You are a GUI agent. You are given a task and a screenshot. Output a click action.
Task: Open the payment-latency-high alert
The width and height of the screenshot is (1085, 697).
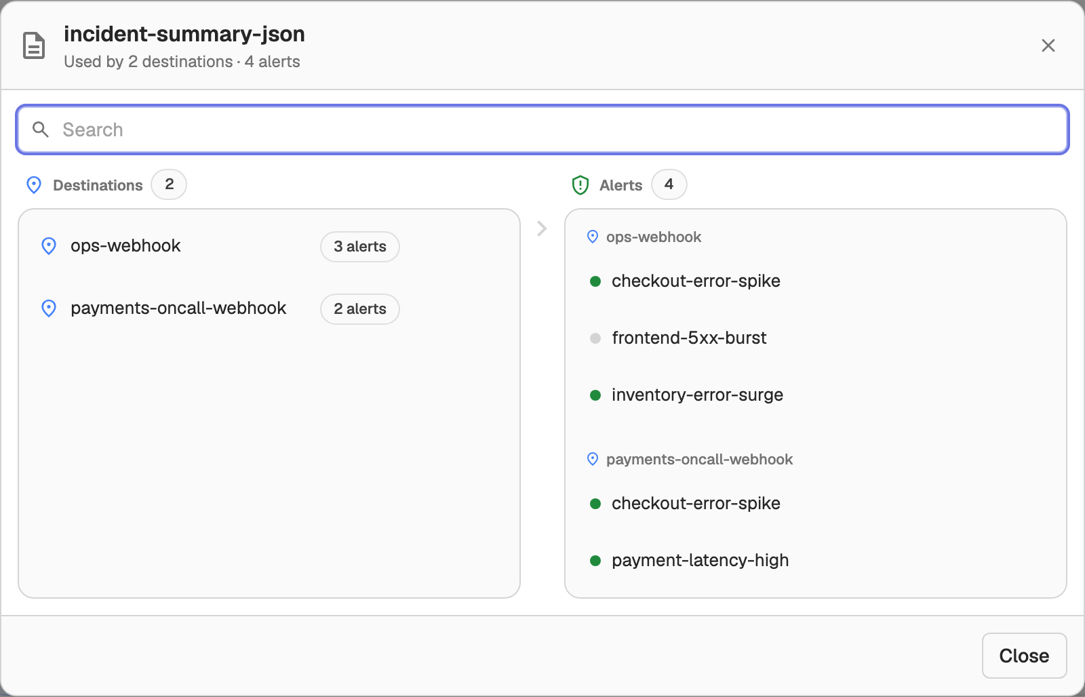(700, 561)
